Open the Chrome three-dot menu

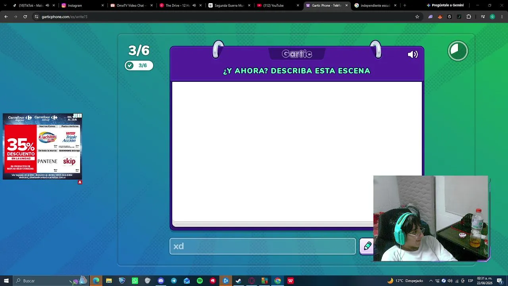click(502, 17)
